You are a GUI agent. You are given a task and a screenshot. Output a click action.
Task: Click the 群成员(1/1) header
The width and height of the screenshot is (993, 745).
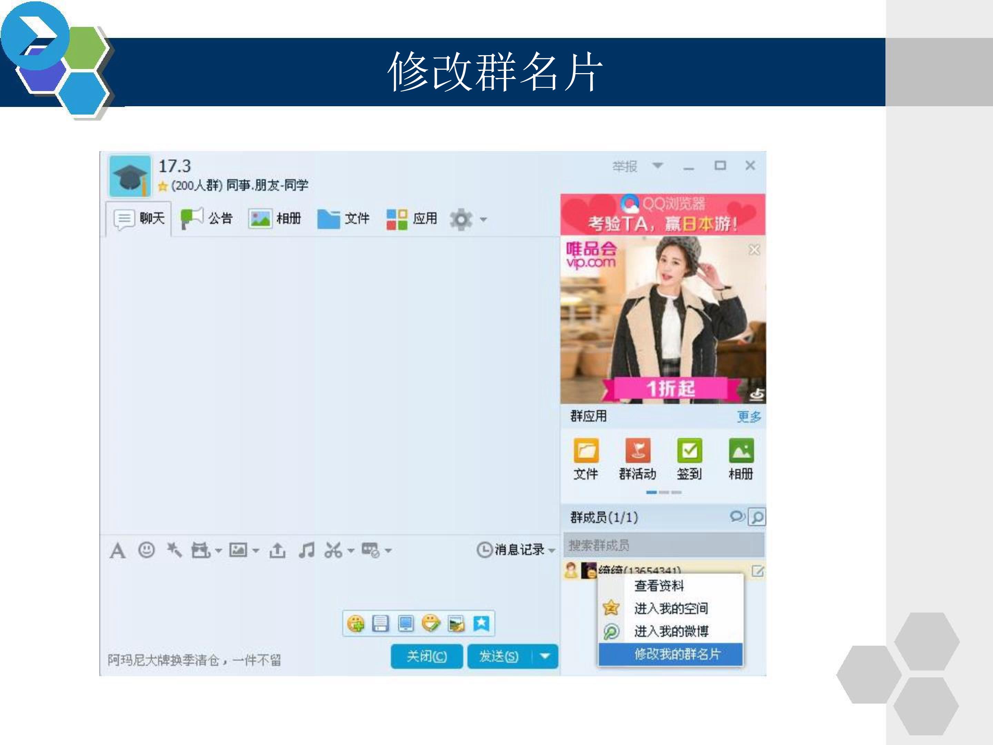click(604, 517)
